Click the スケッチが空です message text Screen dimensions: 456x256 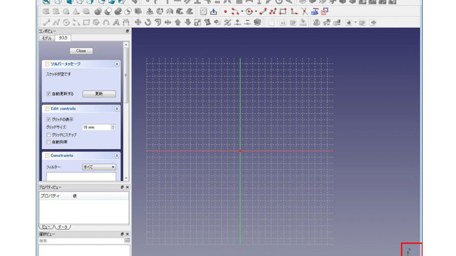click(58, 74)
